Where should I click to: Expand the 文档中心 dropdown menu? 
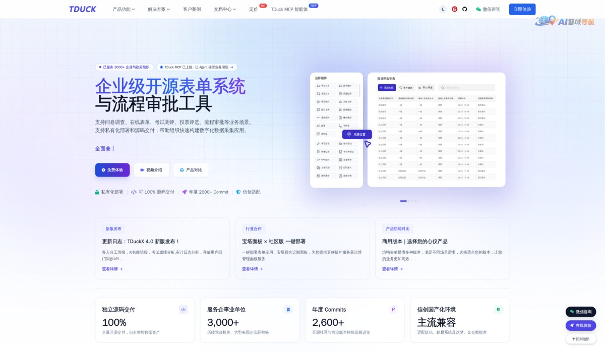pos(225,9)
